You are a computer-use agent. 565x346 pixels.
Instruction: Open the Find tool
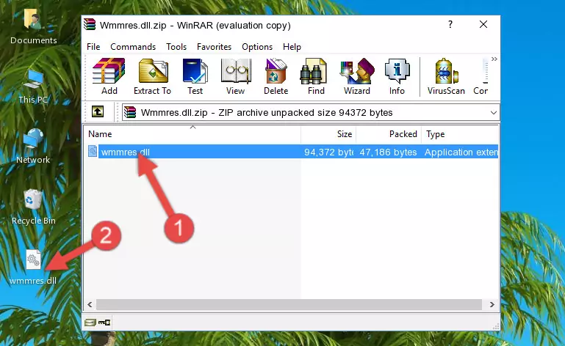pos(316,77)
